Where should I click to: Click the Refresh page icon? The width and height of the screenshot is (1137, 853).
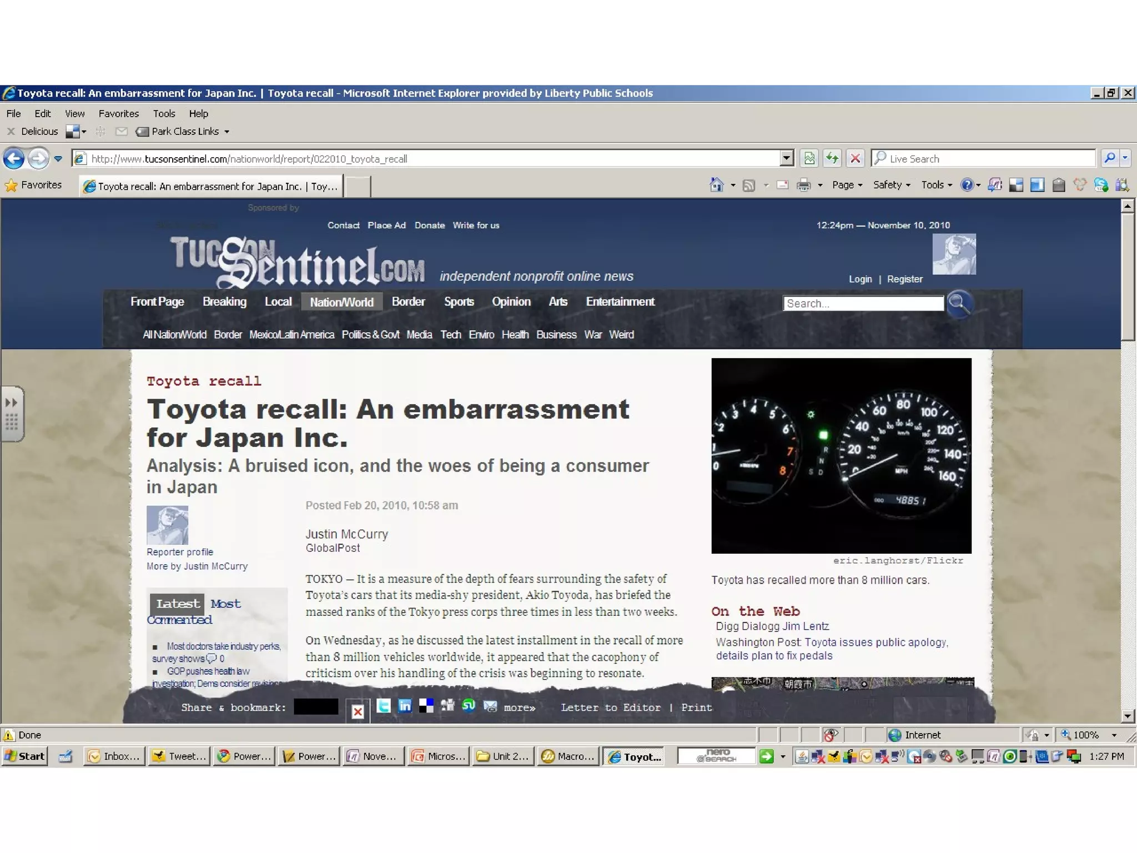click(832, 159)
